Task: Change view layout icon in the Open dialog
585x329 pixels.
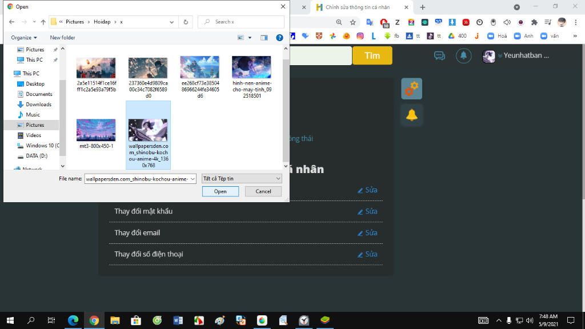Action: coord(241,38)
